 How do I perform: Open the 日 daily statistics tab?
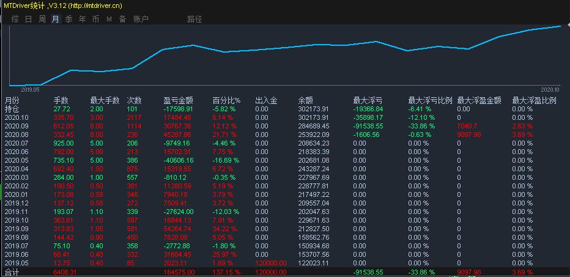coord(28,20)
